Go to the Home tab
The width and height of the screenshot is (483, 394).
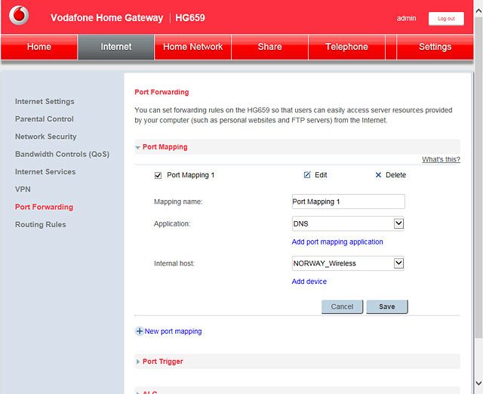pos(39,47)
